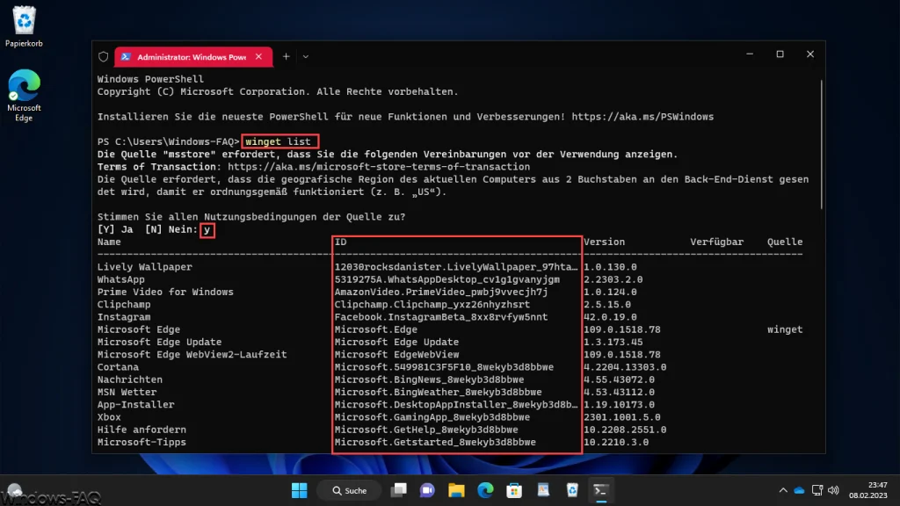This screenshot has height=506, width=900.
Task: Click 'Lively Wallpaper' in the Name column
Action: click(x=145, y=267)
